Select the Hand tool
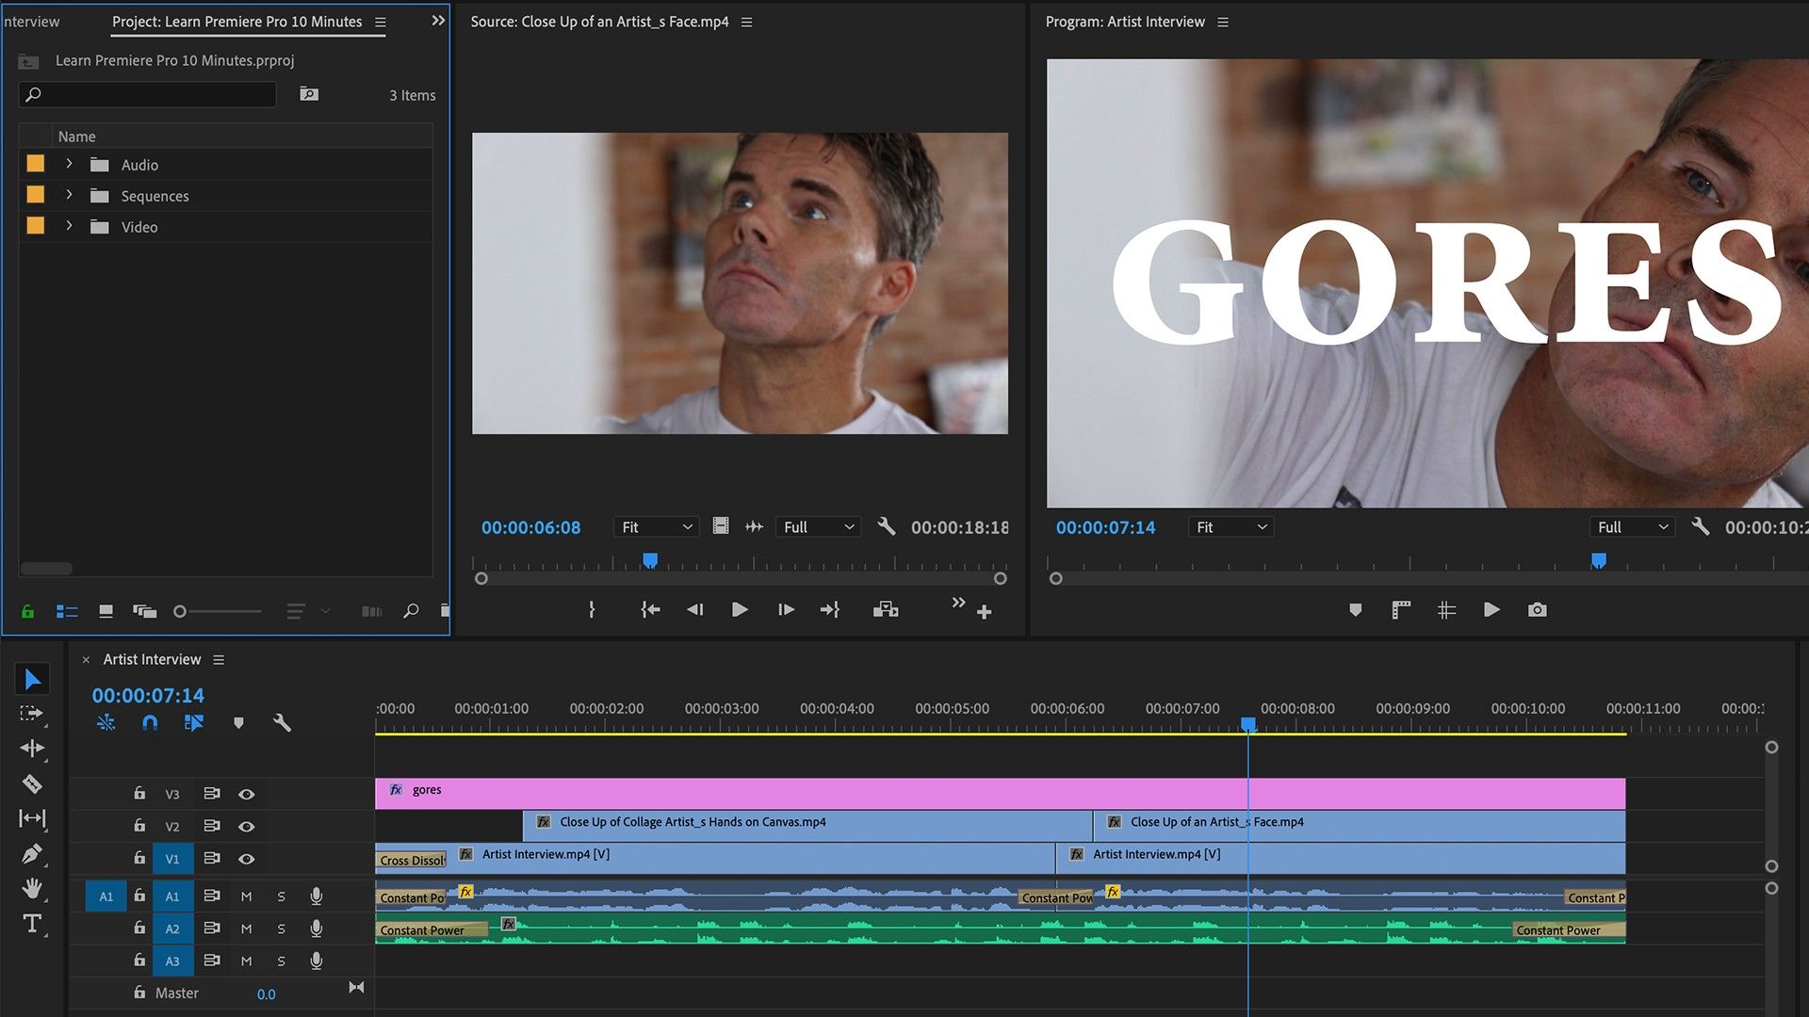The height and width of the screenshot is (1017, 1809). pos(33,887)
